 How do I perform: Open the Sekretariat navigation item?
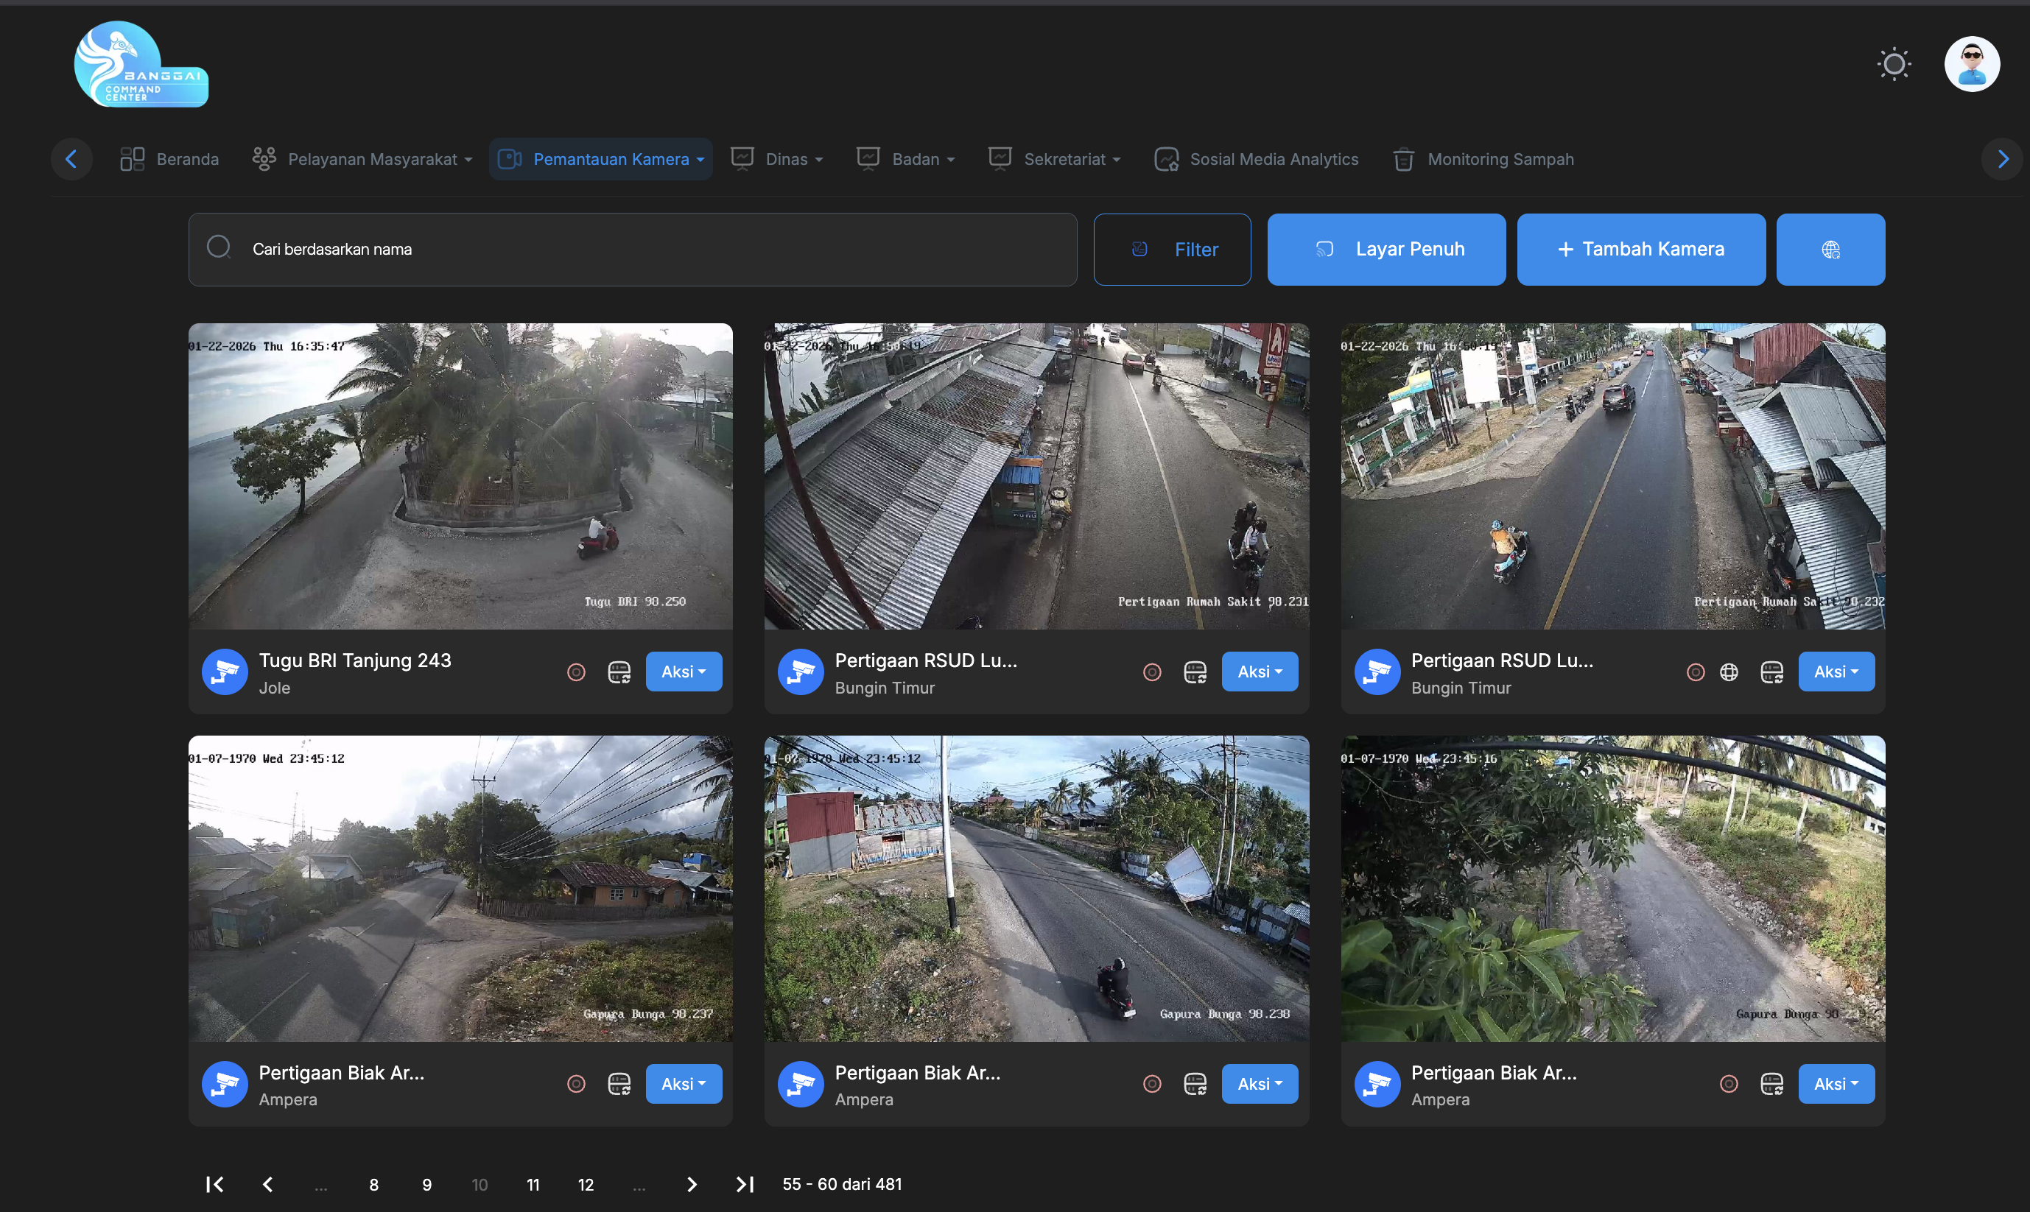click(1055, 159)
